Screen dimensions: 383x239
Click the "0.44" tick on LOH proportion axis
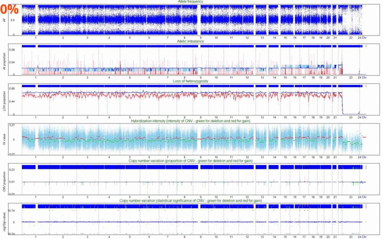(12, 101)
